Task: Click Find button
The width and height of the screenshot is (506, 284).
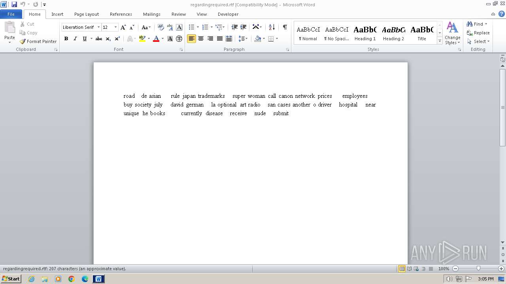Action: (x=477, y=24)
